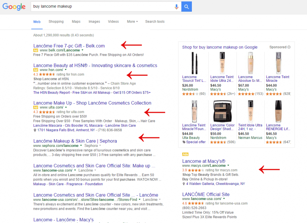Expand dropdown arrow next to www.belk.com/Lancome
This screenshot has width=307, height=223.
tap(82, 50)
